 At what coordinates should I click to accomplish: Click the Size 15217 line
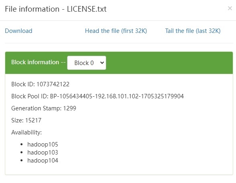(26, 120)
